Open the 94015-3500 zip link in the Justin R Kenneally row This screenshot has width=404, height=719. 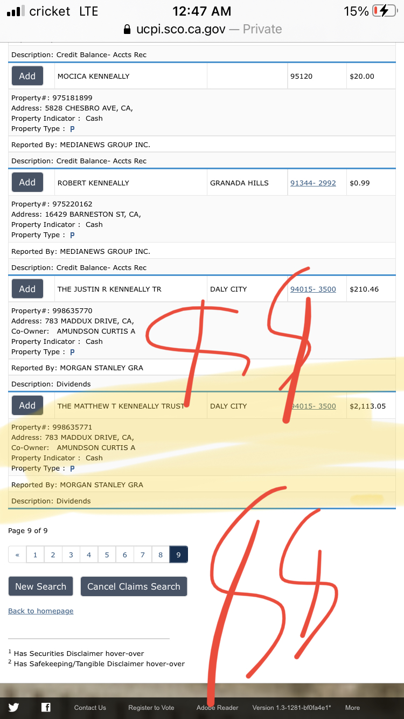(313, 289)
